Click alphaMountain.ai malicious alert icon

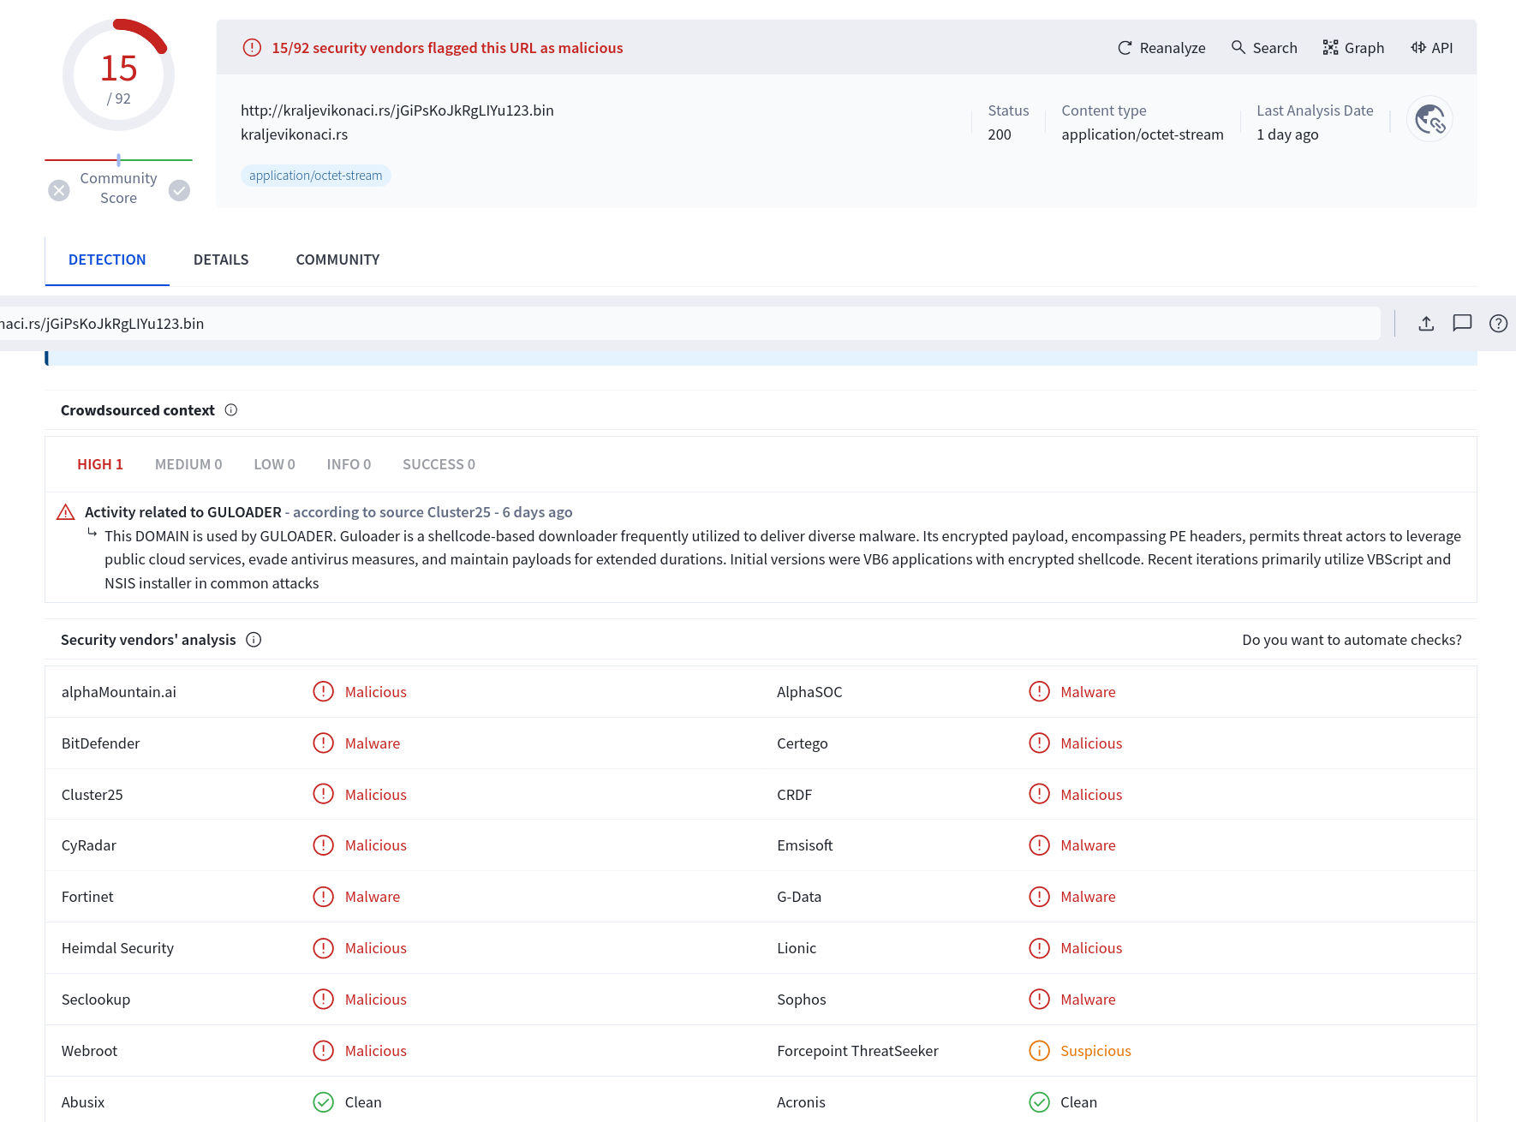[323, 691]
